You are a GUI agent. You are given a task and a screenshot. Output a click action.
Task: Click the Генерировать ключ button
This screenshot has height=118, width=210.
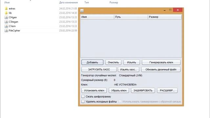tap(161, 62)
